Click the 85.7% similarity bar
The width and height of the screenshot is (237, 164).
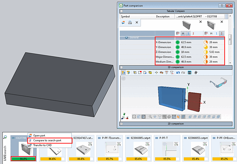pyautogui.click(x=110, y=159)
